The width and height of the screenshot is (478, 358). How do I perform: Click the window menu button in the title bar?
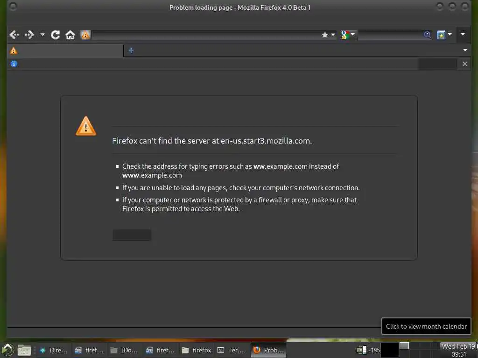click(13, 7)
